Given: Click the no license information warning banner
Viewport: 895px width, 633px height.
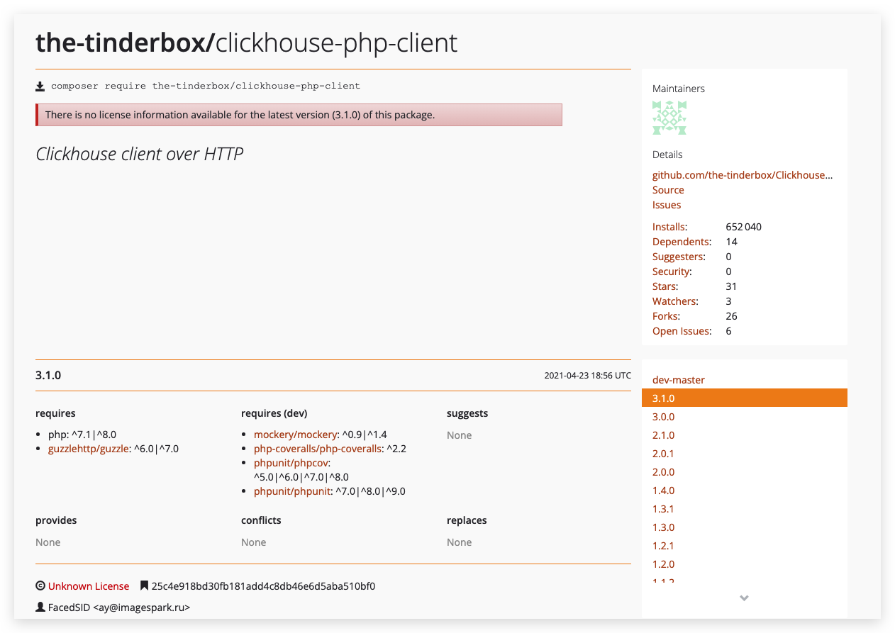Looking at the screenshot, I should (x=299, y=115).
